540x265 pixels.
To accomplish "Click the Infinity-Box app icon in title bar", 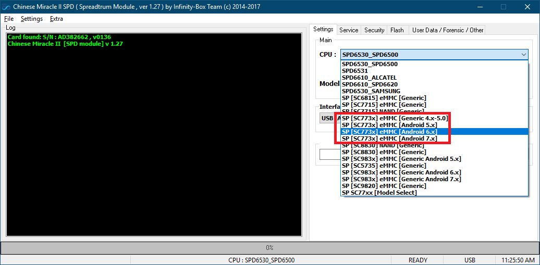I will [x=6, y=7].
